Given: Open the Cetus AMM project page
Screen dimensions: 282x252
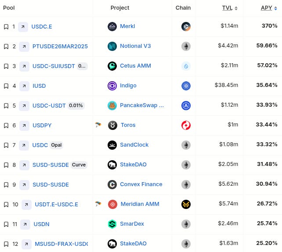Looking at the screenshot, I should pos(135,66).
